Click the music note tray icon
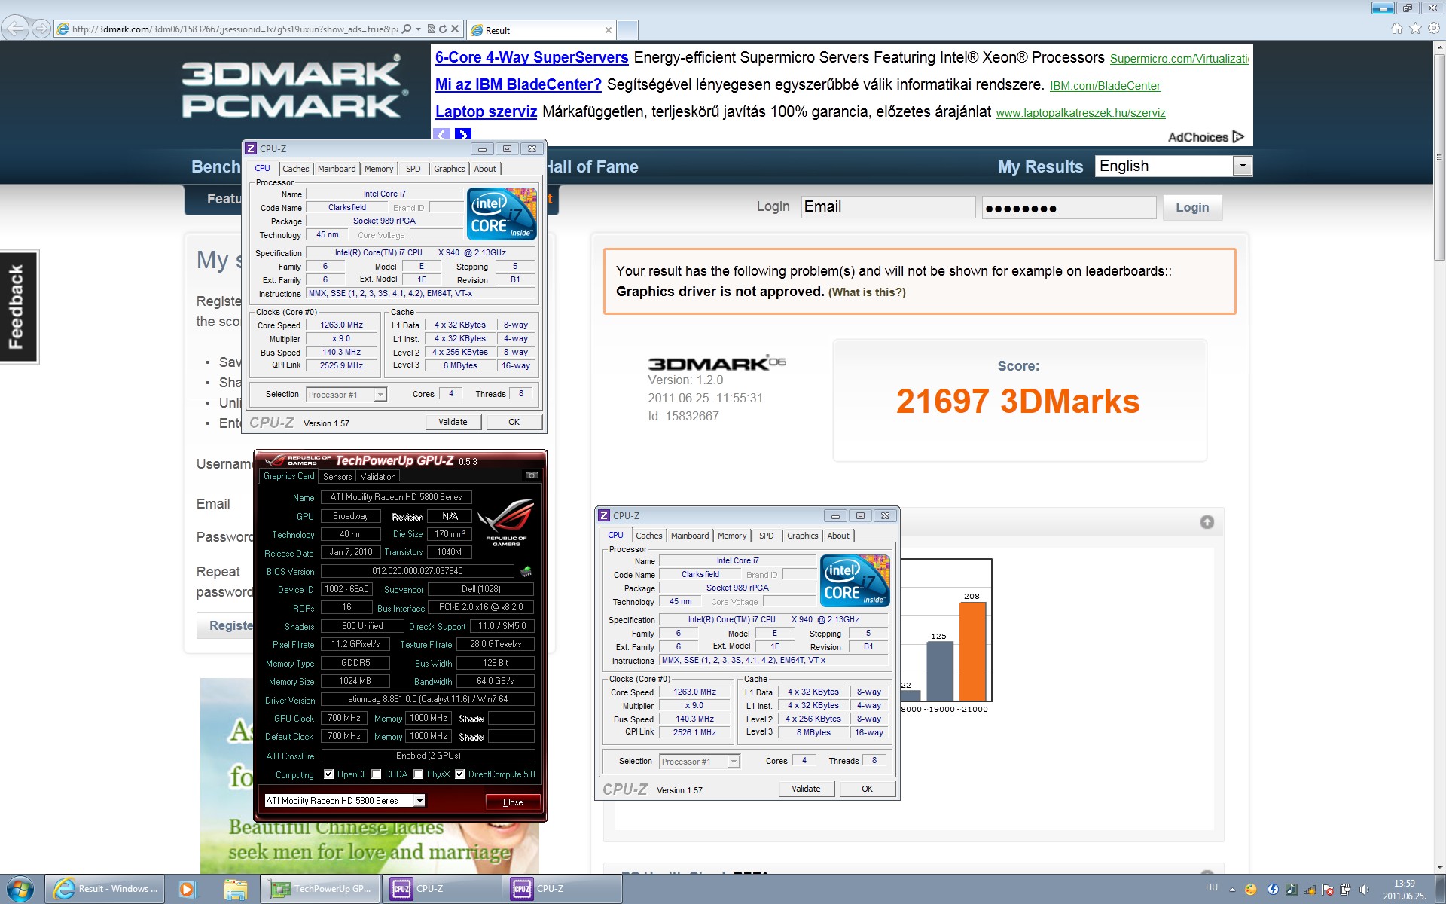 [1291, 890]
